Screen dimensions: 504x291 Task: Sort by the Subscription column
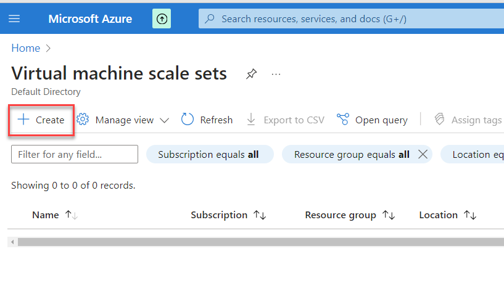(x=219, y=215)
